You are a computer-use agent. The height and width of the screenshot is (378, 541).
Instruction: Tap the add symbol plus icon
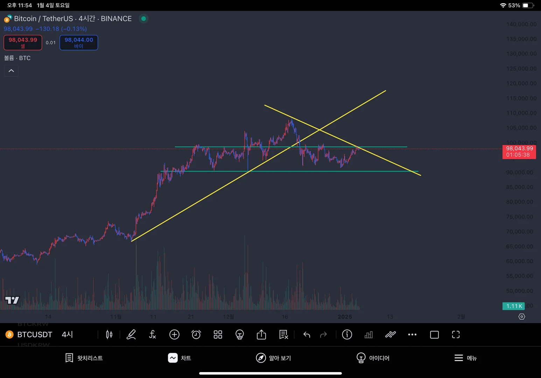tap(174, 335)
